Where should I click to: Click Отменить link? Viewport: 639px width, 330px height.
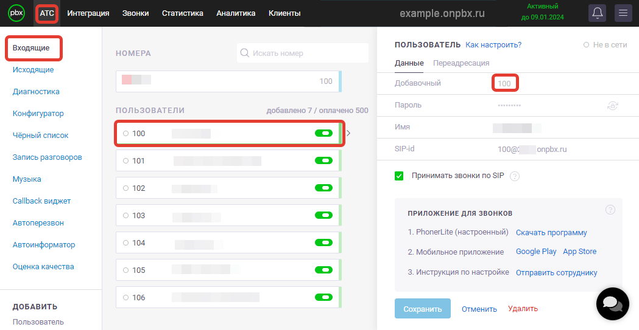(x=479, y=309)
